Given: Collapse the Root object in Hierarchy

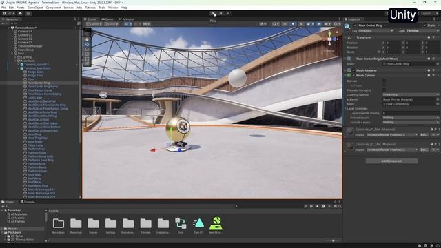Looking at the screenshot, I should [12, 54].
